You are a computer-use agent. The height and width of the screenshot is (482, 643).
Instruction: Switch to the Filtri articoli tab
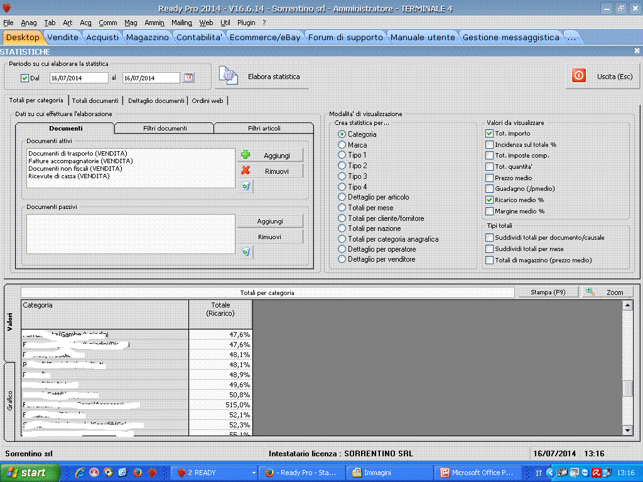tap(264, 128)
